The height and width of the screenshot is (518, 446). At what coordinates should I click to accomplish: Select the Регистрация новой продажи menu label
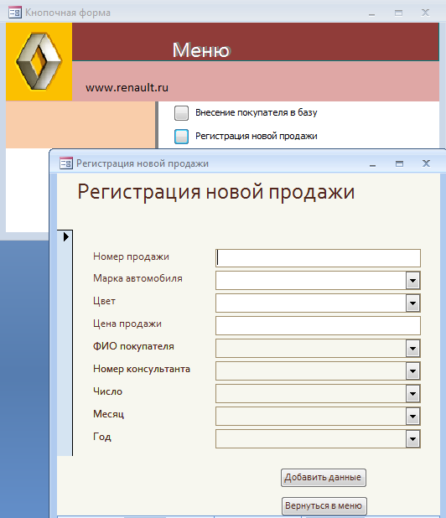(x=256, y=136)
